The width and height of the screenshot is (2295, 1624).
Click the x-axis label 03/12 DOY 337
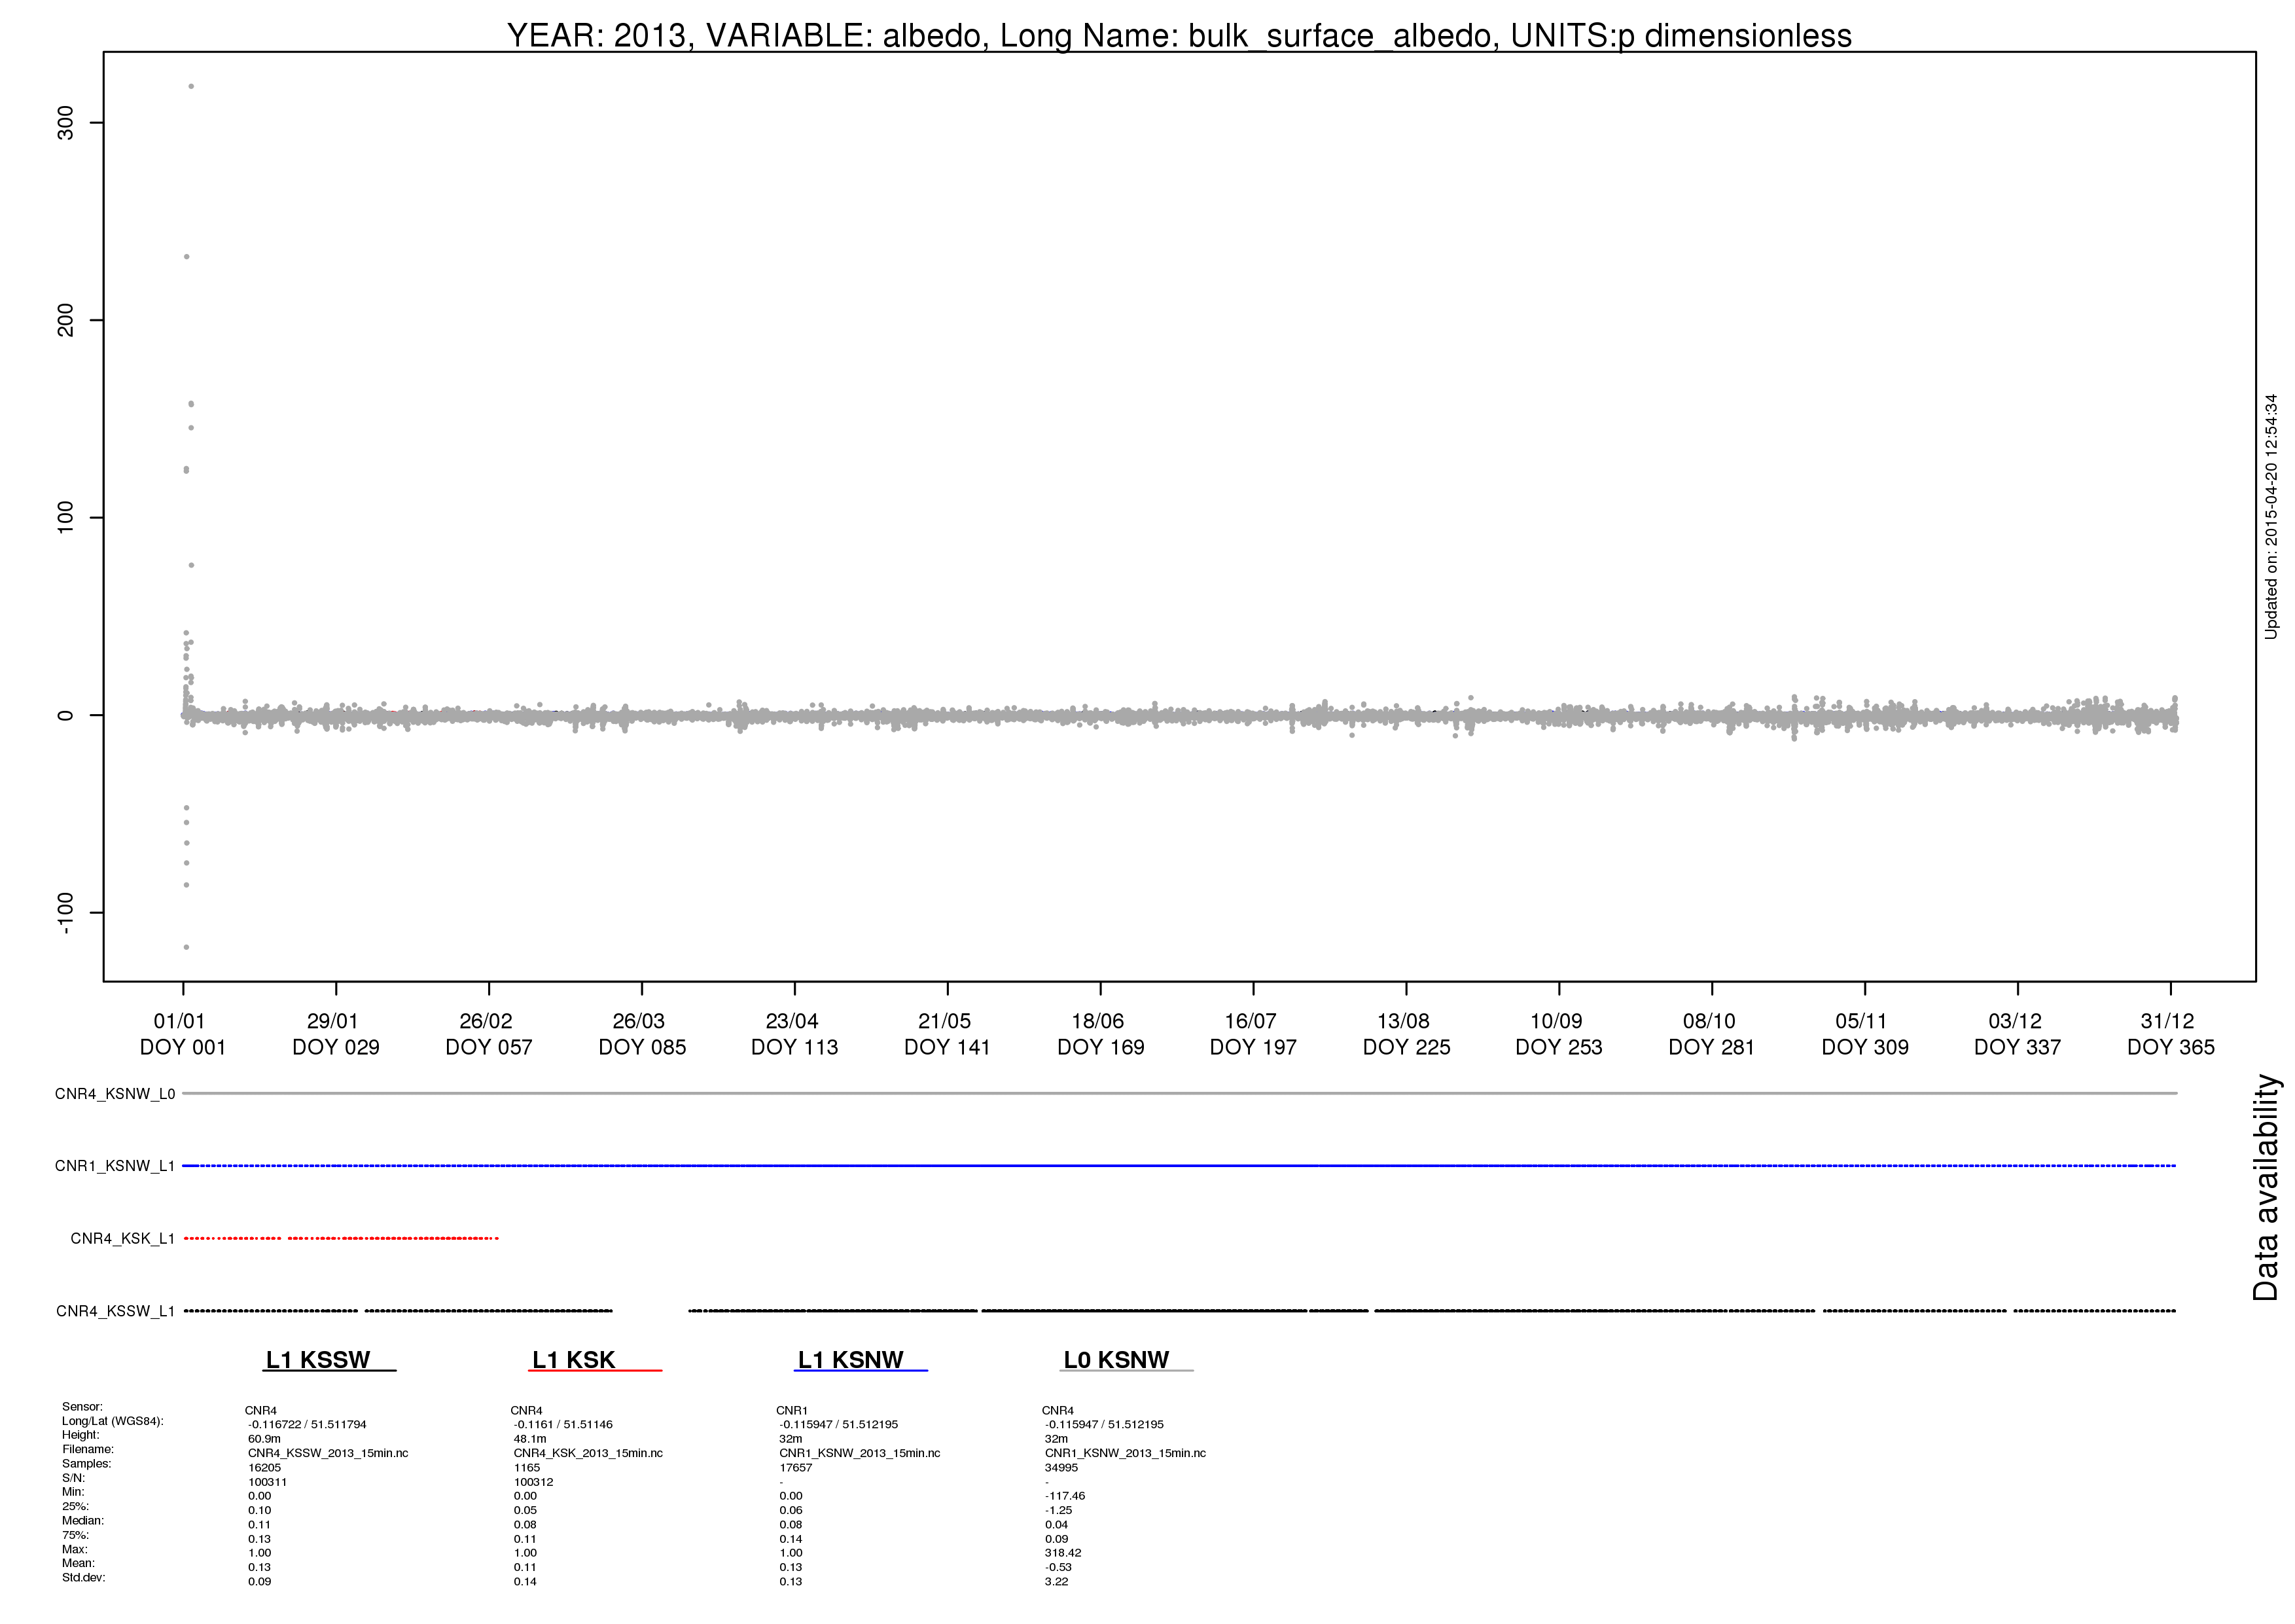2017,1033
